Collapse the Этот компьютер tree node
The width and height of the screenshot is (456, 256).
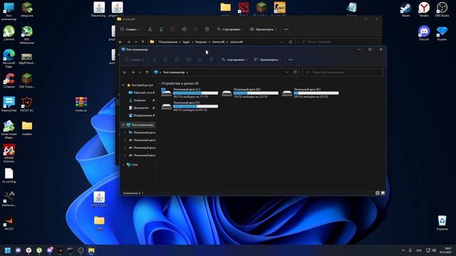[x=123, y=125]
